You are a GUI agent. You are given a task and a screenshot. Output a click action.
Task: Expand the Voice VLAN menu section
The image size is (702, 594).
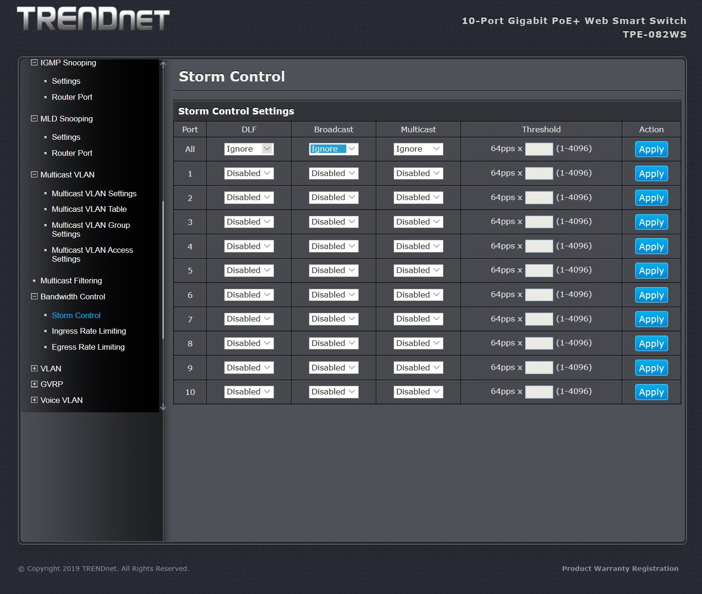[34, 400]
